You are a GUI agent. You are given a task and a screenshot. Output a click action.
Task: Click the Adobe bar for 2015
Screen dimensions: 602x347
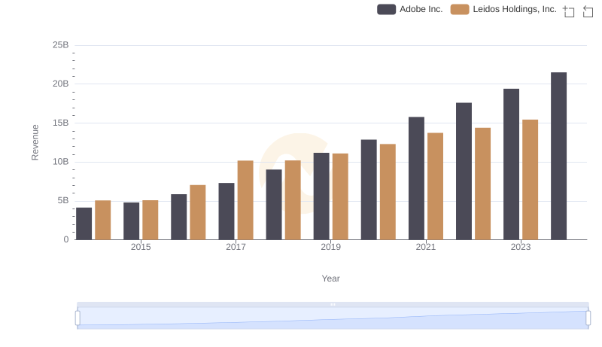[x=131, y=221]
